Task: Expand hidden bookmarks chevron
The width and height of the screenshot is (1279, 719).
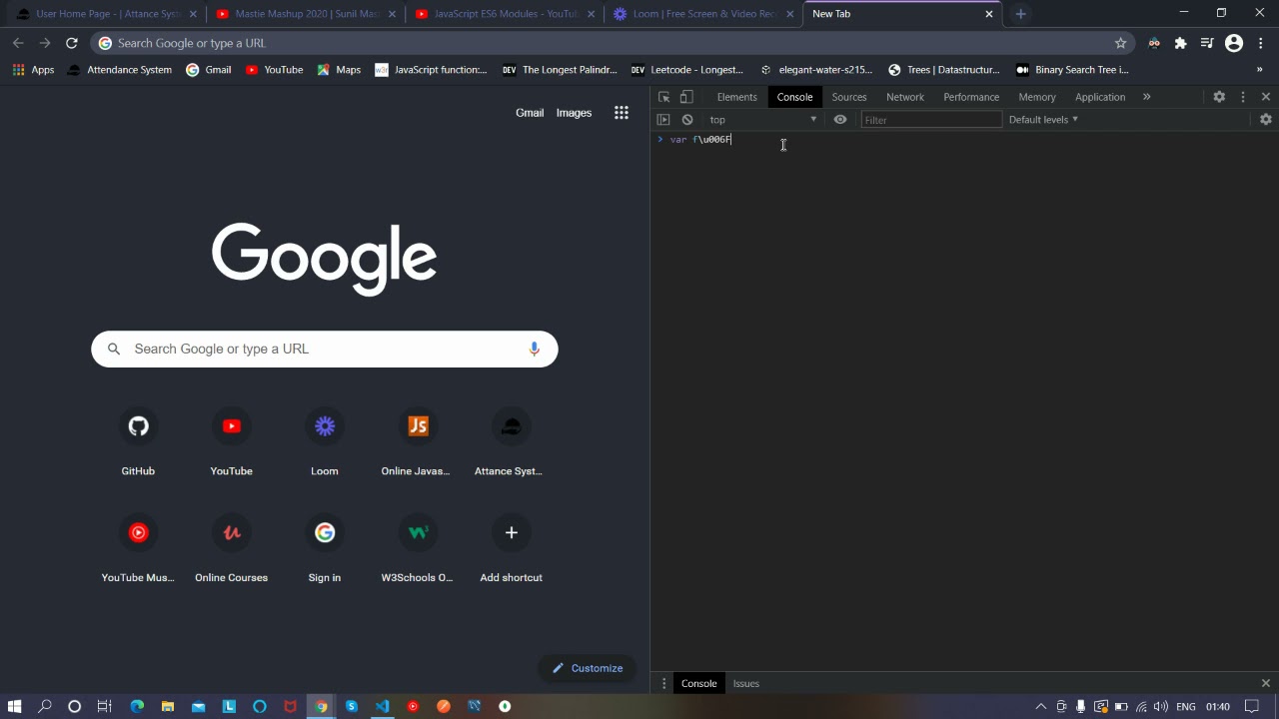Action: tap(1260, 70)
